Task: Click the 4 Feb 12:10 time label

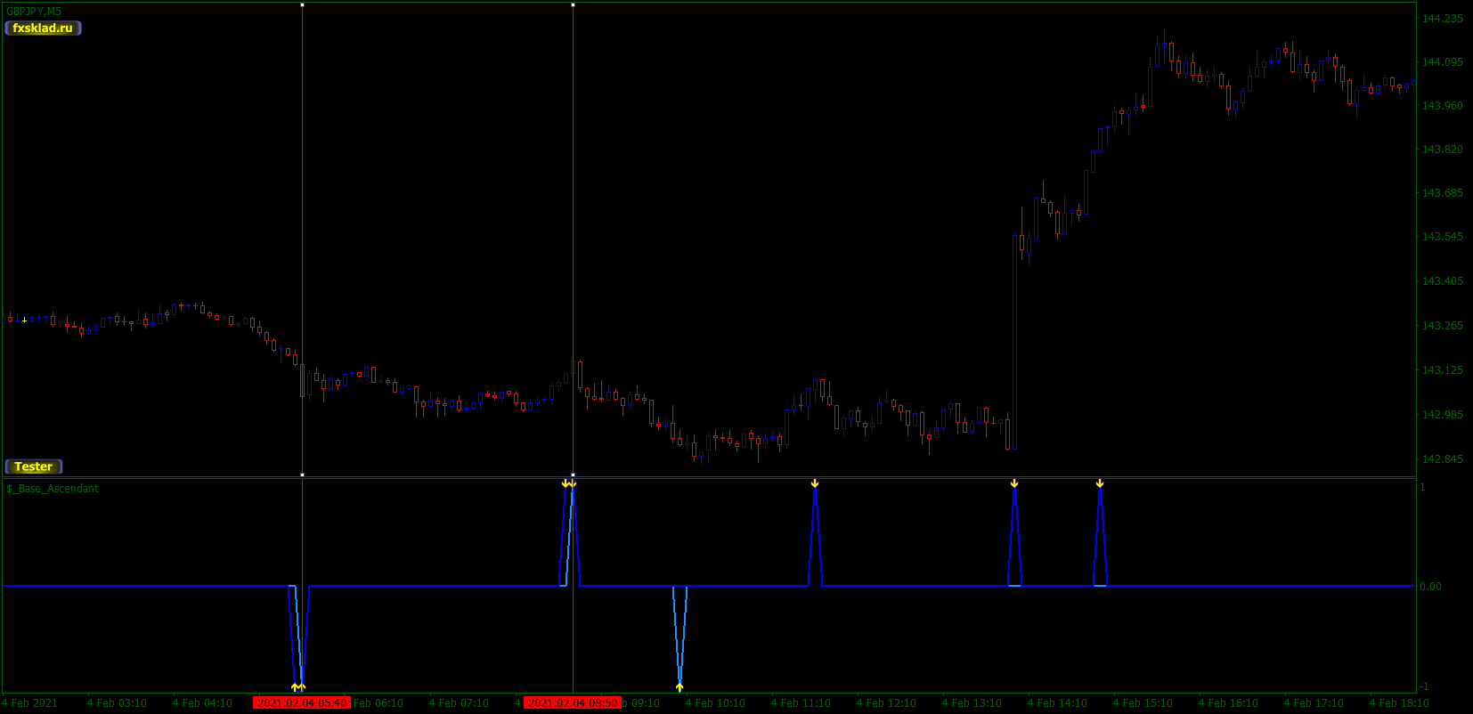Action: [886, 703]
